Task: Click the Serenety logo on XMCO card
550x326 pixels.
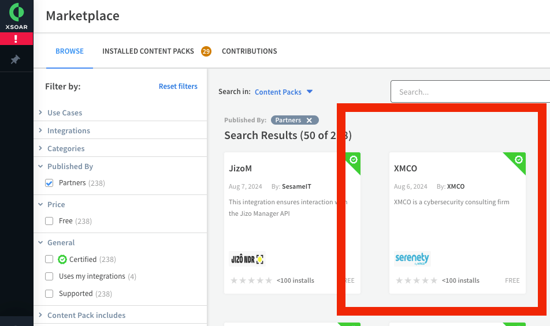Action: 412,258
